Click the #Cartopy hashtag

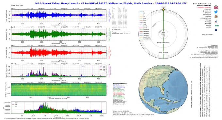208,22
